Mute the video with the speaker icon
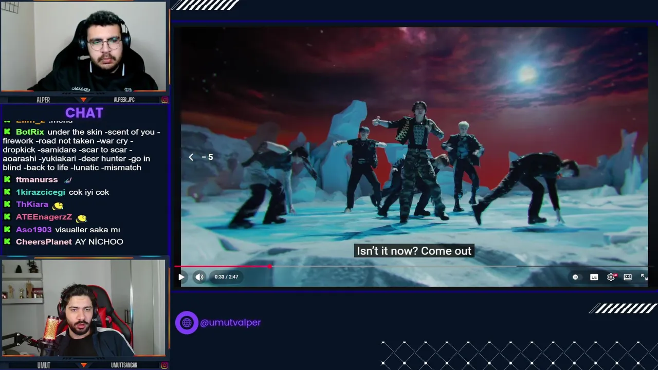Viewport: 658px width, 370px height. click(x=199, y=277)
